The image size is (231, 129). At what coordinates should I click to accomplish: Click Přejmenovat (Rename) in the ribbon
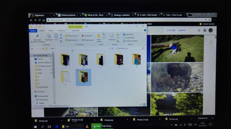(x=88, y=40)
